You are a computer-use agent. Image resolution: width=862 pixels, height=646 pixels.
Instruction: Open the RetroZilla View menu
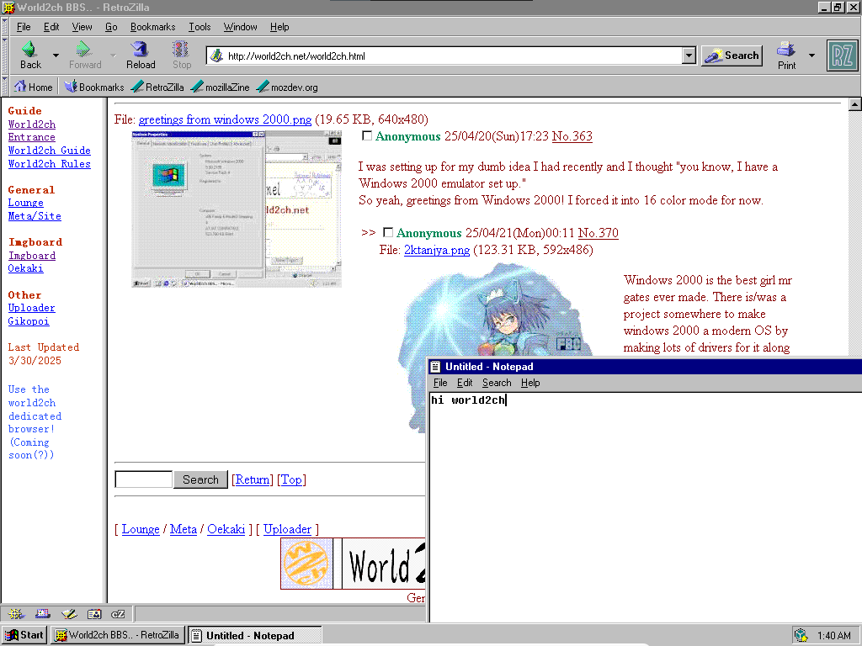[82, 26]
